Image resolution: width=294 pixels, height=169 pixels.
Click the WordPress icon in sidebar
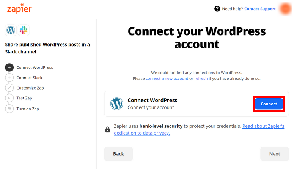(11, 30)
